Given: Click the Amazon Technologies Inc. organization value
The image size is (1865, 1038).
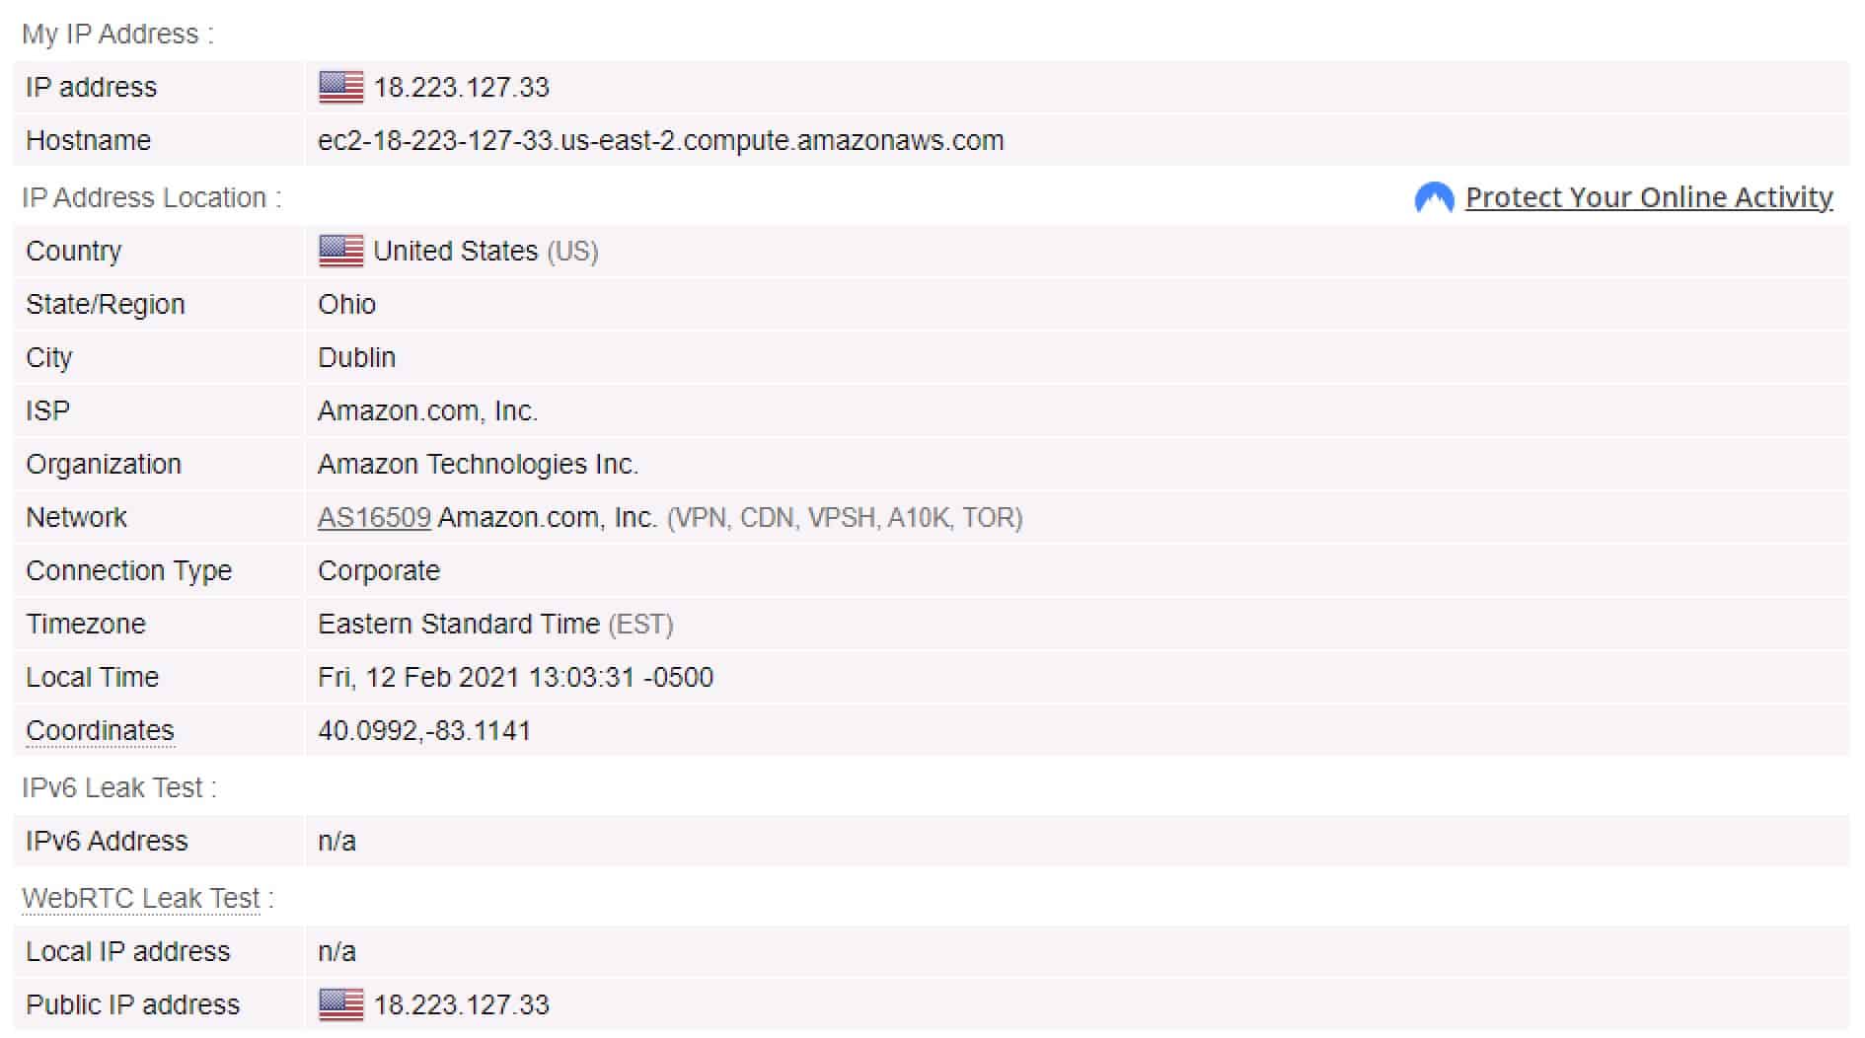Looking at the screenshot, I should (478, 464).
